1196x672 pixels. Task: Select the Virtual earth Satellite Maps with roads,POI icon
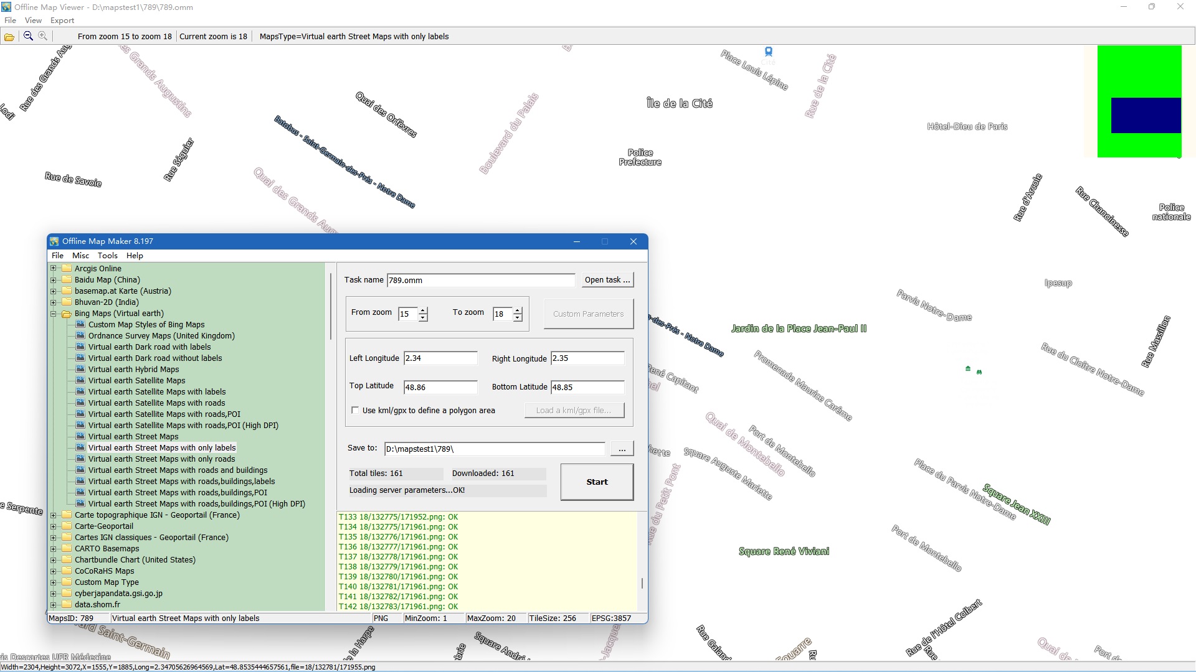click(80, 414)
